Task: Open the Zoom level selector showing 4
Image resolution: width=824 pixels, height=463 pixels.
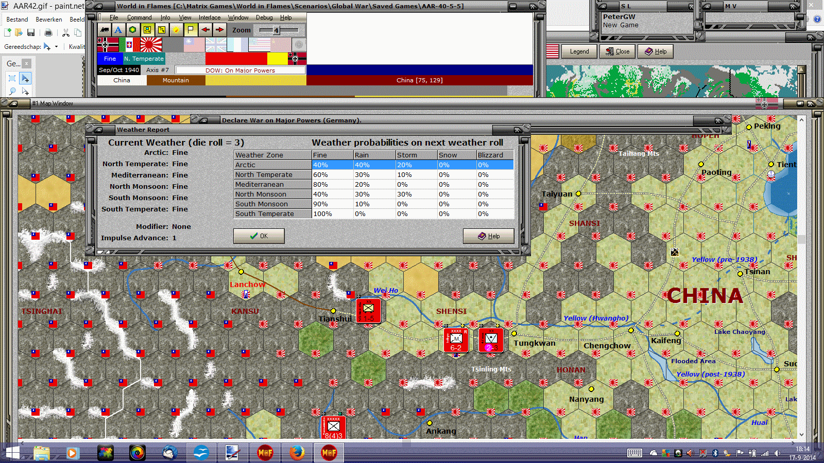Action: tap(277, 30)
